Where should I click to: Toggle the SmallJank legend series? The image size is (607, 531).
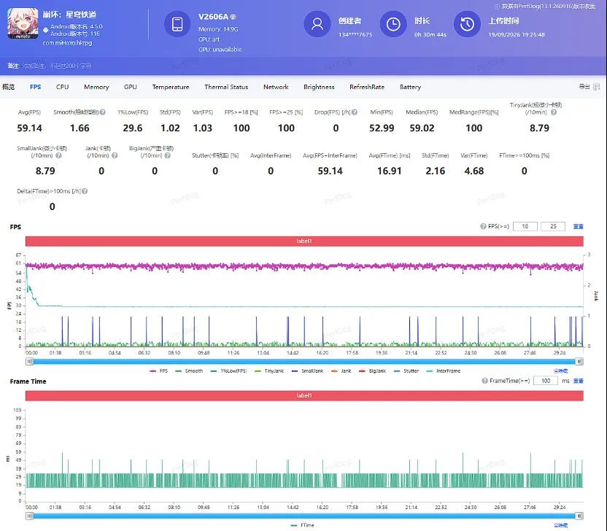(x=307, y=371)
